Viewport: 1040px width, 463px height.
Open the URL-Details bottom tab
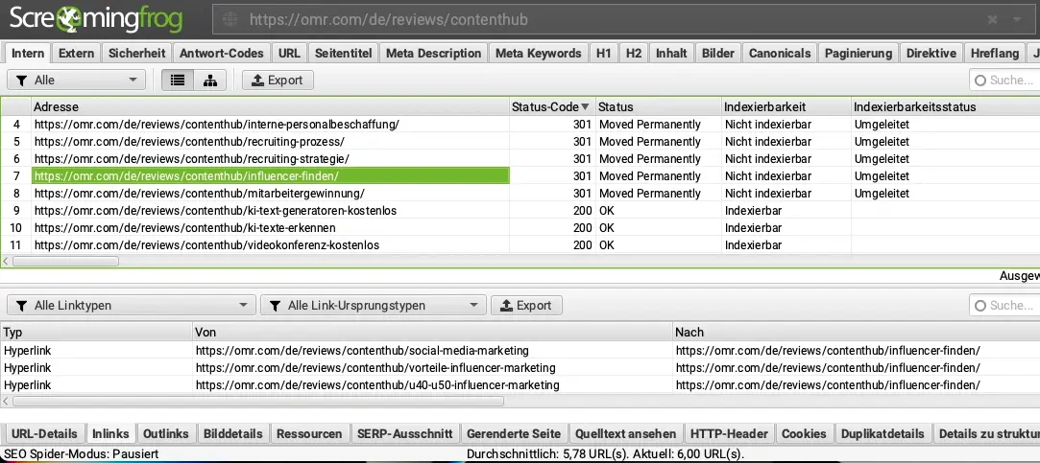tap(44, 434)
